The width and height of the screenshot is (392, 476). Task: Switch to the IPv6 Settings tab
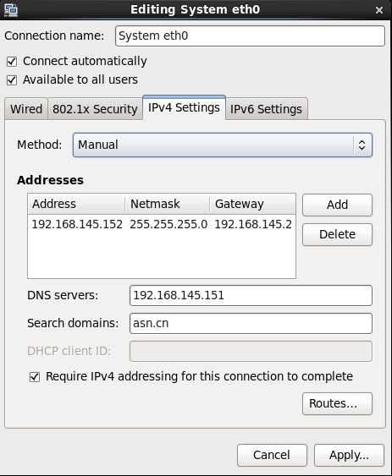266,109
